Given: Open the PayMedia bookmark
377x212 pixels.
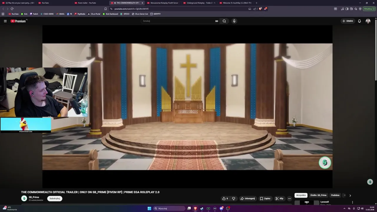Looking at the screenshot, I should [80, 14].
